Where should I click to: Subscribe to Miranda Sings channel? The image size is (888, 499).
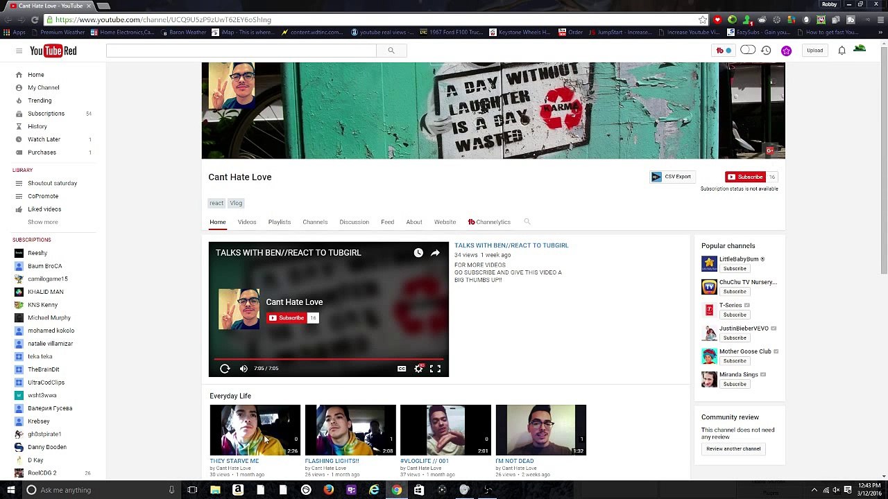pyautogui.click(x=735, y=384)
